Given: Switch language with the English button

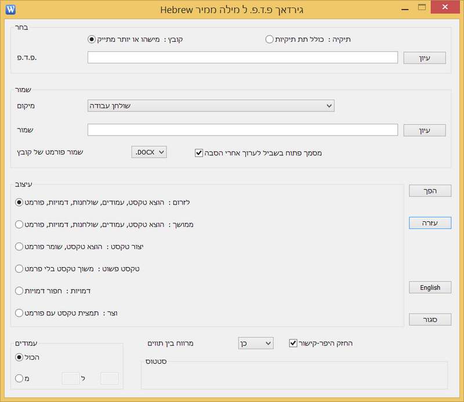Looking at the screenshot, I should [x=430, y=287].
